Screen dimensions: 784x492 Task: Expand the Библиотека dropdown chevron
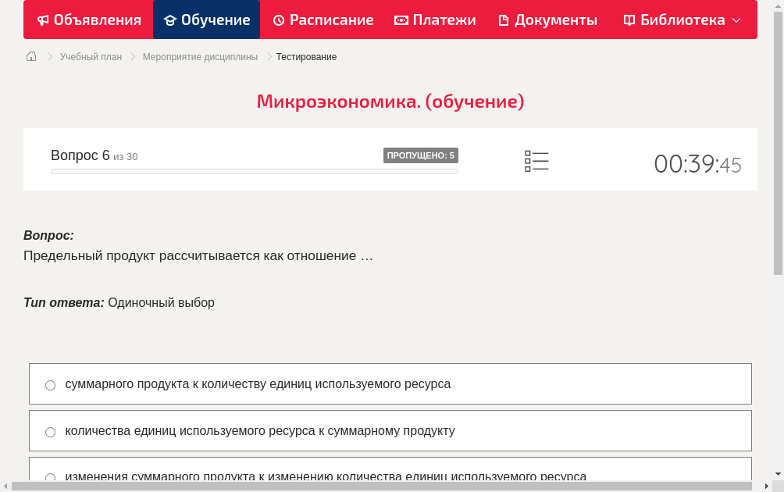click(738, 20)
